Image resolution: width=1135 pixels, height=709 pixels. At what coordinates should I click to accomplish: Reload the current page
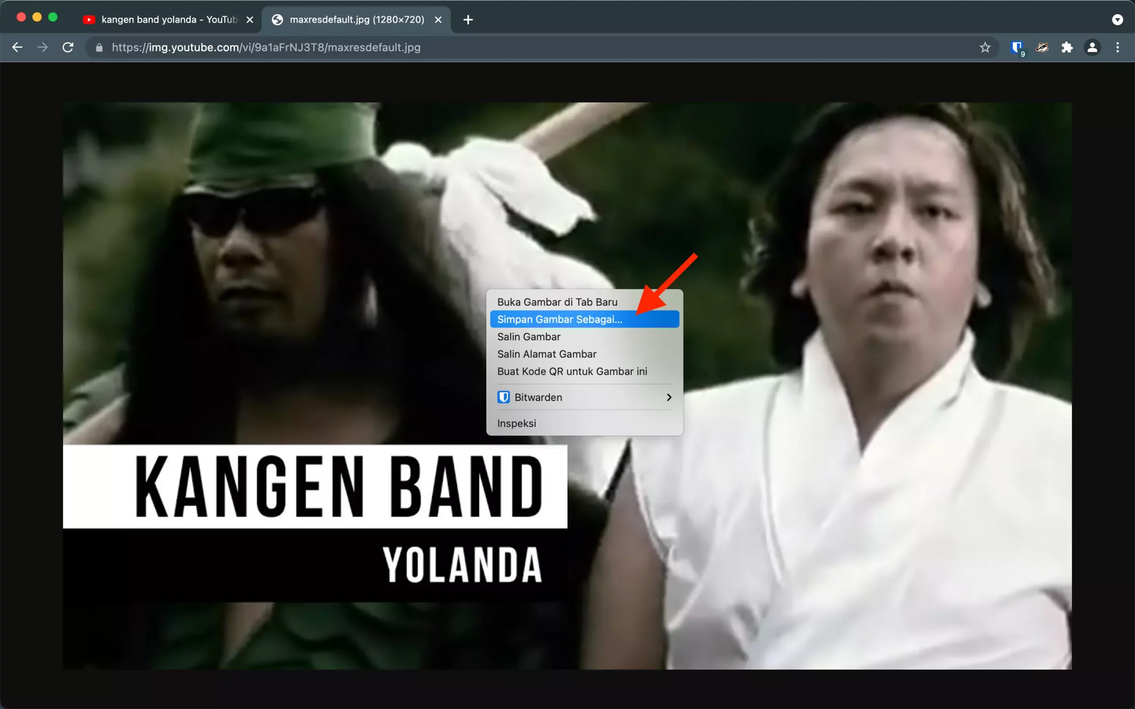click(x=67, y=47)
